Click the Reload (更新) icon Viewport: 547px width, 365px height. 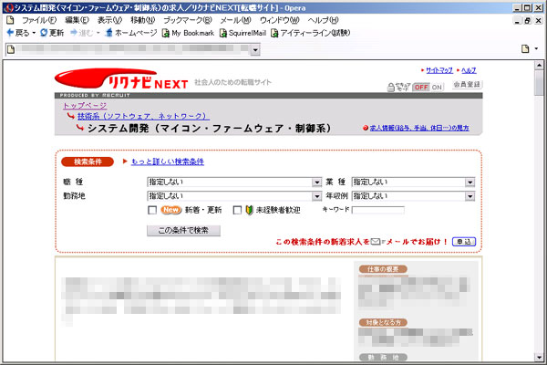[43, 33]
